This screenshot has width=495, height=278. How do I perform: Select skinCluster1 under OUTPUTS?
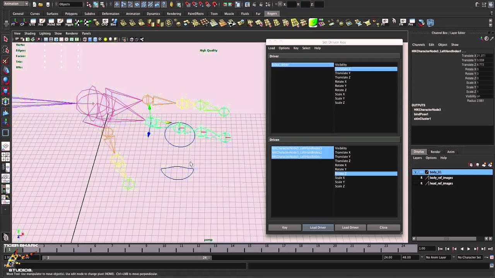(422, 119)
